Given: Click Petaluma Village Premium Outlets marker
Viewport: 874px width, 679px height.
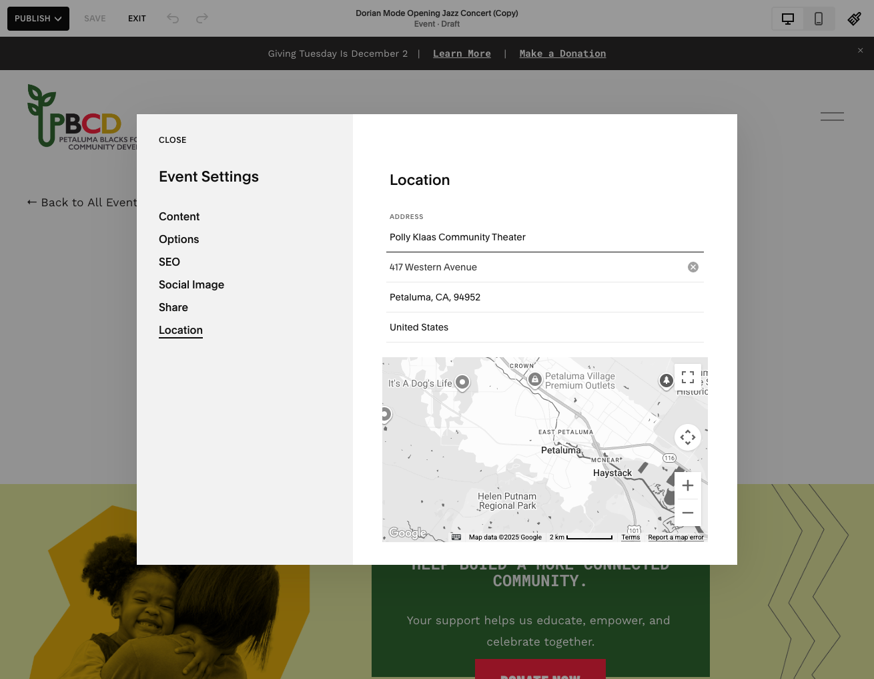Looking at the screenshot, I should 534,379.
